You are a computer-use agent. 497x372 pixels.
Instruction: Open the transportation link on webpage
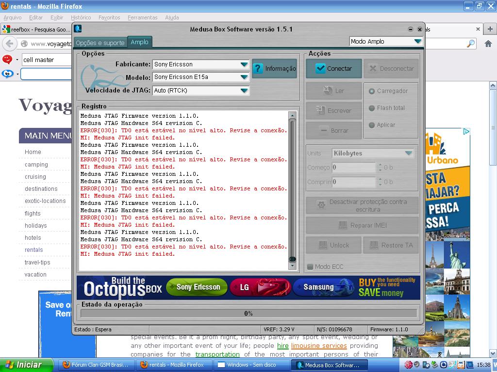click(217, 354)
